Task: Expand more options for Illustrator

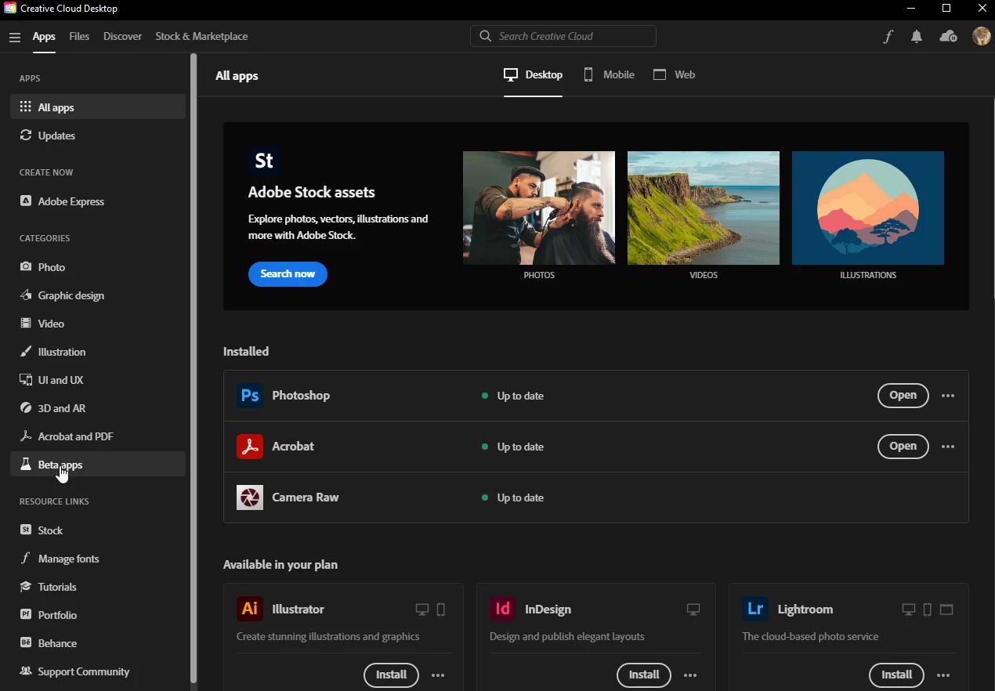Action: pos(438,675)
